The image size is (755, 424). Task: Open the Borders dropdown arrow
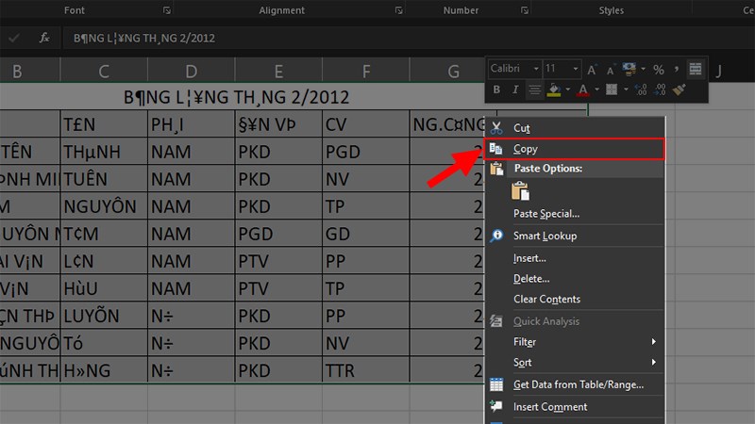coord(626,90)
